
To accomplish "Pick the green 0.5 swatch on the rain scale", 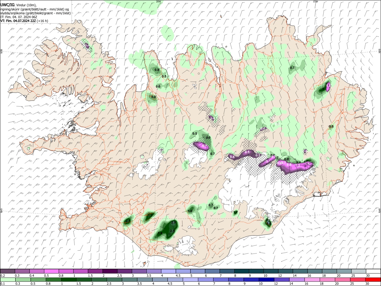I will (x=38, y=280).
